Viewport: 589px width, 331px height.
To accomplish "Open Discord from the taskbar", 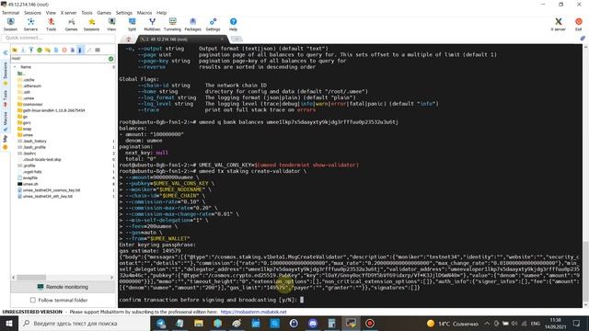I will pos(313,323).
